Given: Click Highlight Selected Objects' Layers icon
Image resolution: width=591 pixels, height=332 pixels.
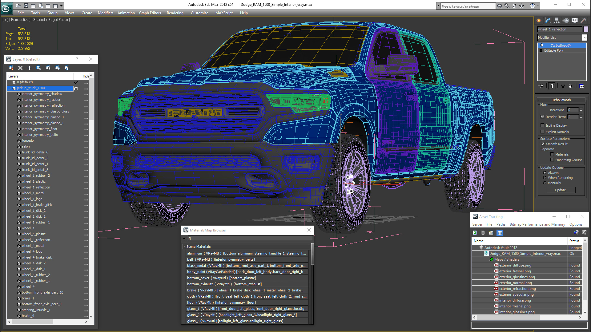Looking at the screenshot, I should pos(48,68).
